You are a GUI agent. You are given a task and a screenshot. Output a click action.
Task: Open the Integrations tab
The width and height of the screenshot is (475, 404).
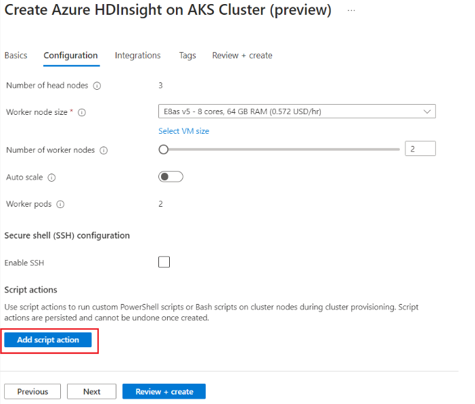(x=137, y=55)
